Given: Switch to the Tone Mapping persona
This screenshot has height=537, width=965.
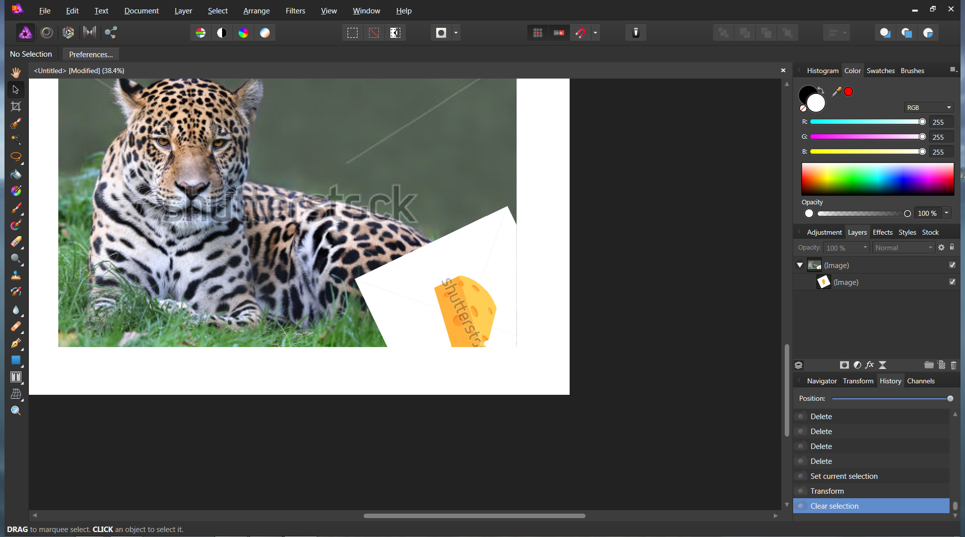Looking at the screenshot, I should [x=90, y=33].
